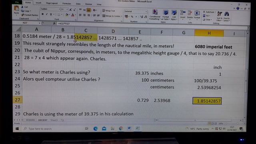The image size is (256, 144).
Task: Click the Copy icon
Action: click(x=22, y=11)
